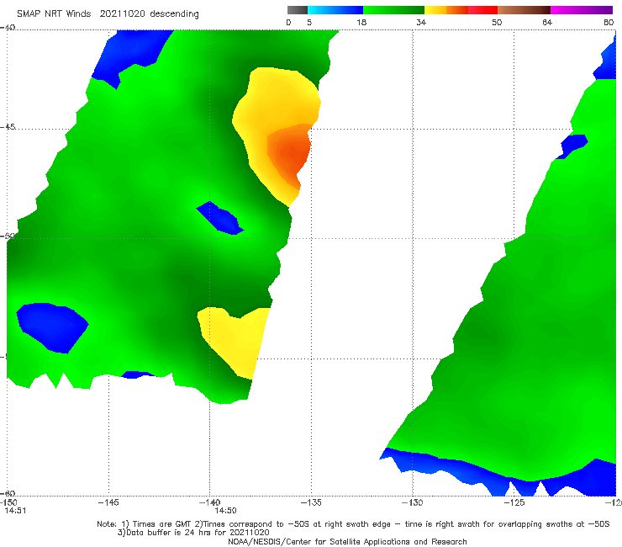Click the NOAA/NESDIS credit line
Viewport: 622px width, 547px height.
tap(347, 541)
